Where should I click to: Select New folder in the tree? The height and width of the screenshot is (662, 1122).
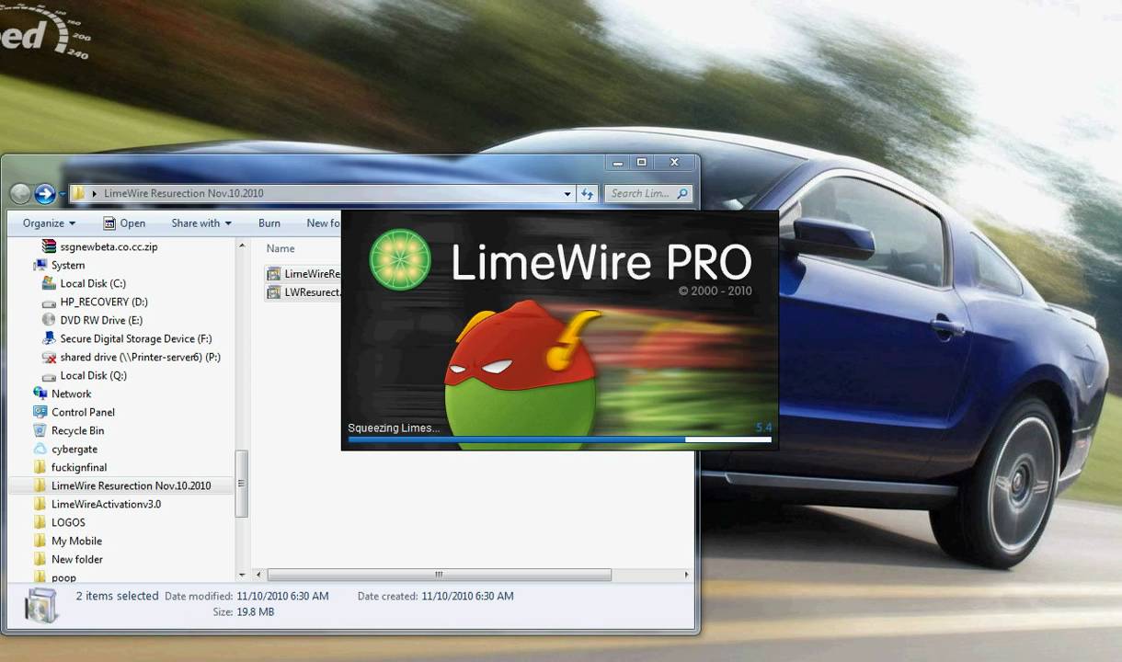coord(77,559)
